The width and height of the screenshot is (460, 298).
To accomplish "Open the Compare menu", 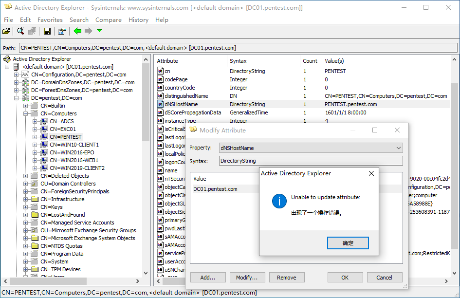I will (x=108, y=19).
